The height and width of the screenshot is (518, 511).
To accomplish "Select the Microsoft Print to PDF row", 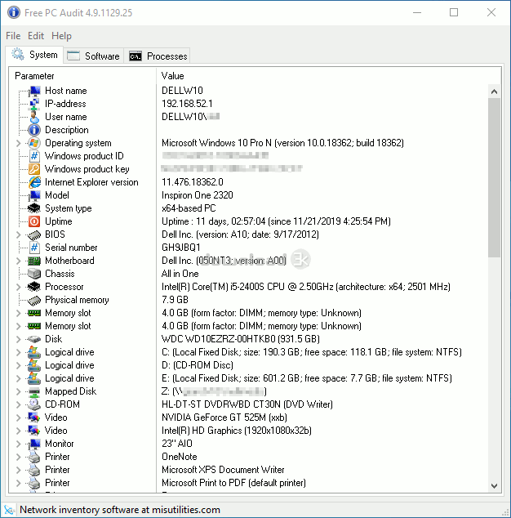I will point(233,483).
